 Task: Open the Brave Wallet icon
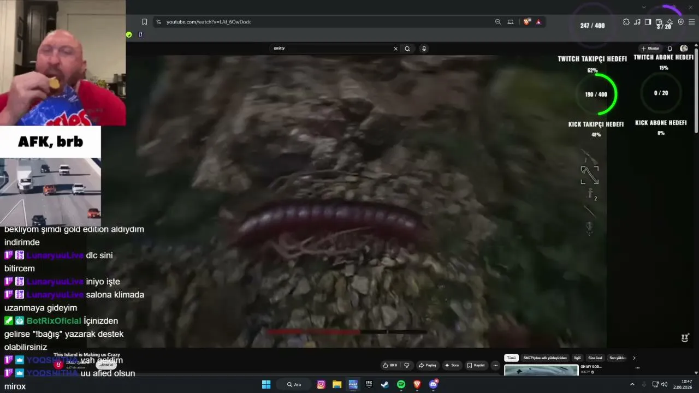point(659,22)
